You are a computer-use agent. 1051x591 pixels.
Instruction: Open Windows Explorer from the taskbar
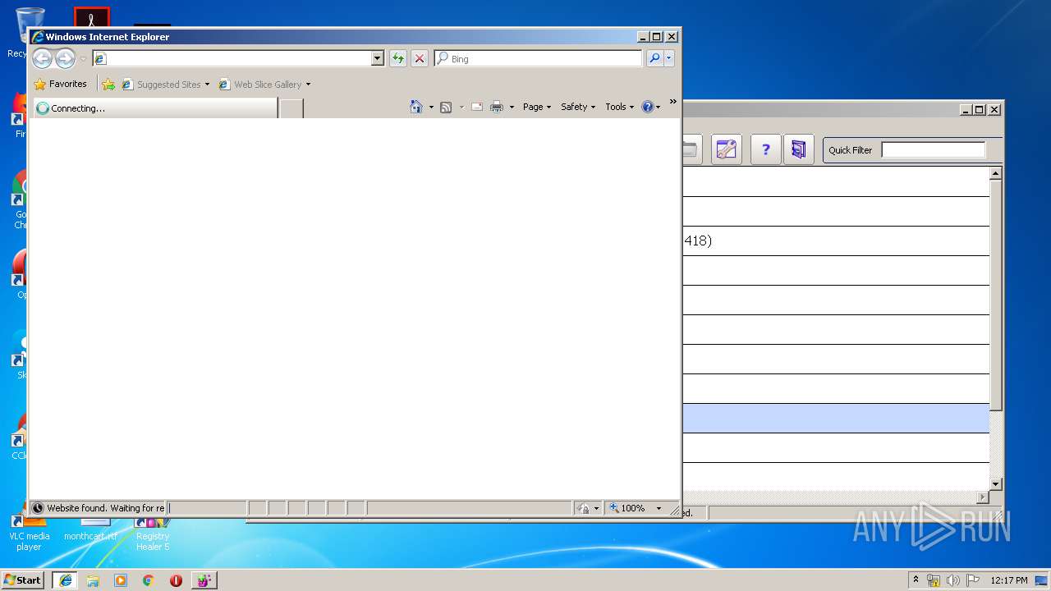[93, 580]
